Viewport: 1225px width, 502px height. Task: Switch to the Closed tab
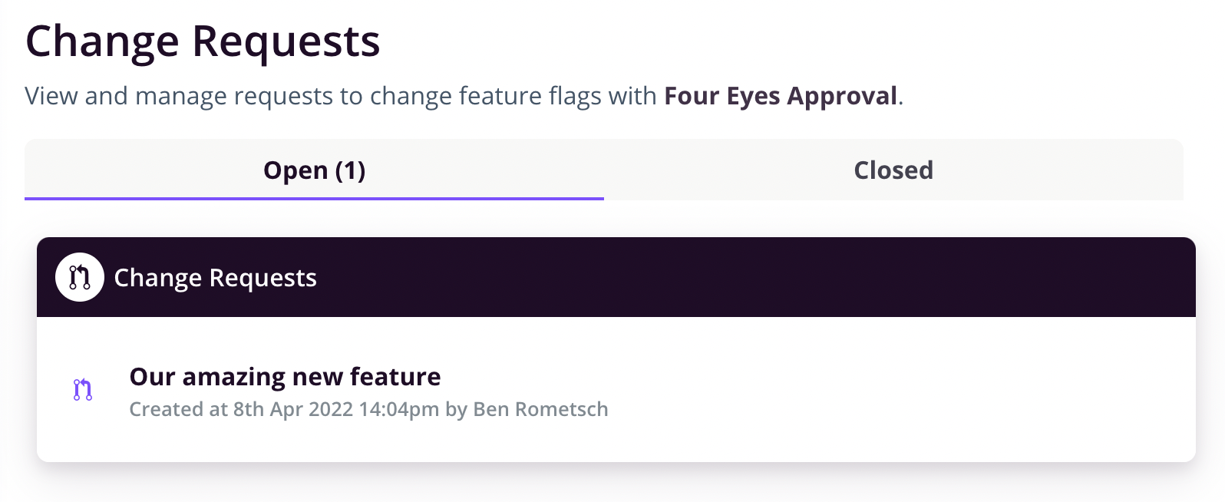click(893, 170)
